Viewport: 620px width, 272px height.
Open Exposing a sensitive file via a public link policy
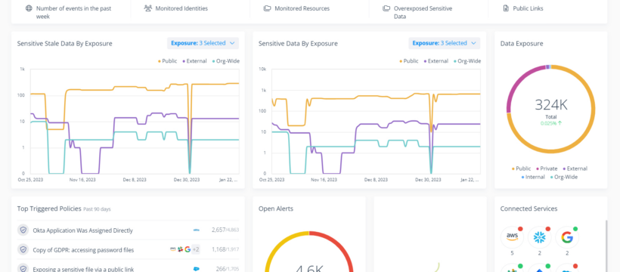tap(83, 269)
